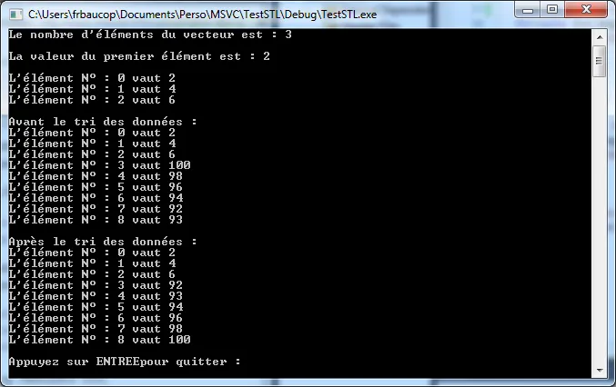Screen dimensions: 616x387
Task: Minimize the TestSTL.exe console window
Action: pos(528,10)
